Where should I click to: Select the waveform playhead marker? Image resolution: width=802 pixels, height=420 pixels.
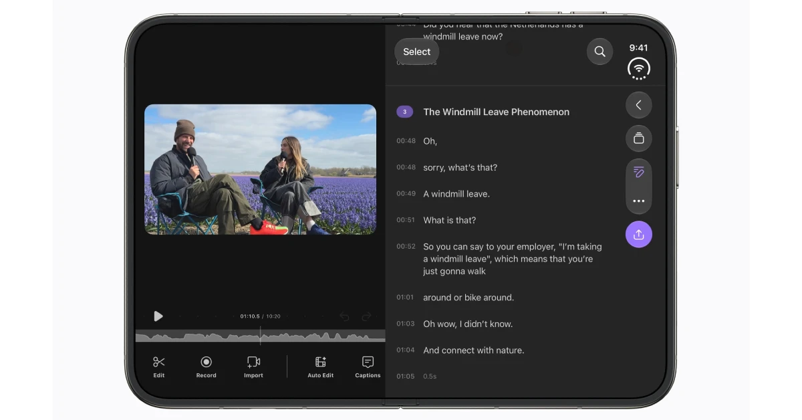(x=260, y=336)
